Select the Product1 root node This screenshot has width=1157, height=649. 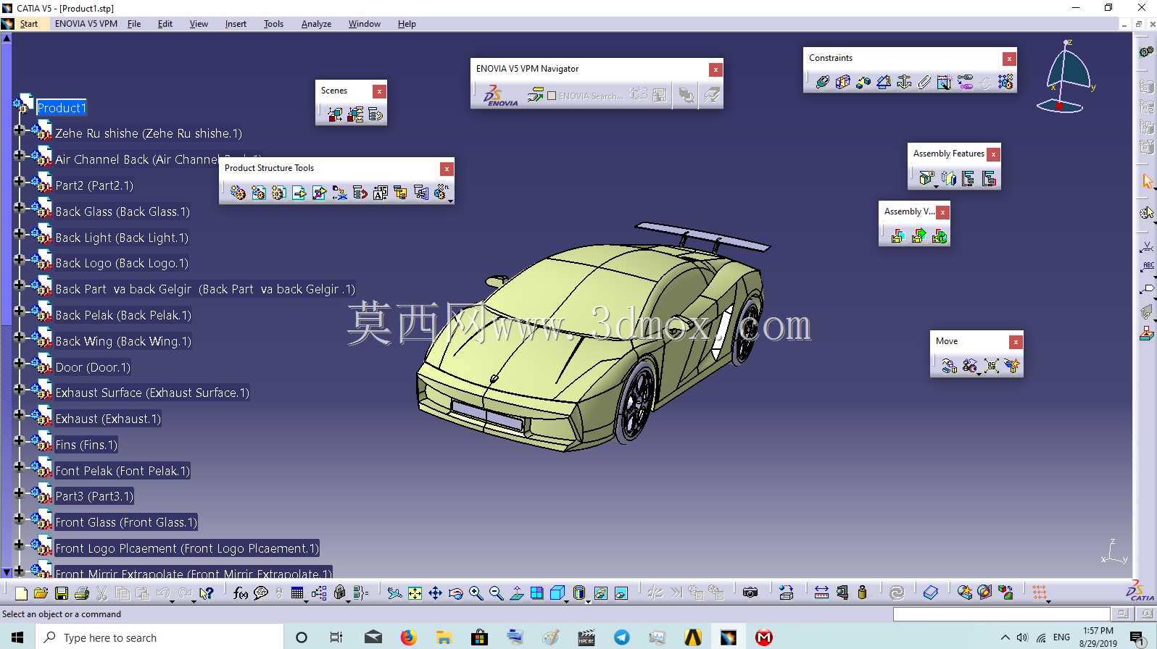(62, 108)
